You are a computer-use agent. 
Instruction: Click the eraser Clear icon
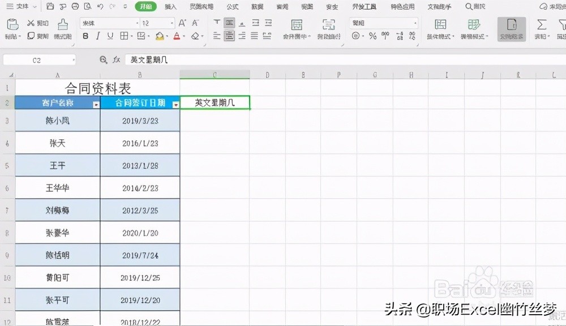(195, 36)
